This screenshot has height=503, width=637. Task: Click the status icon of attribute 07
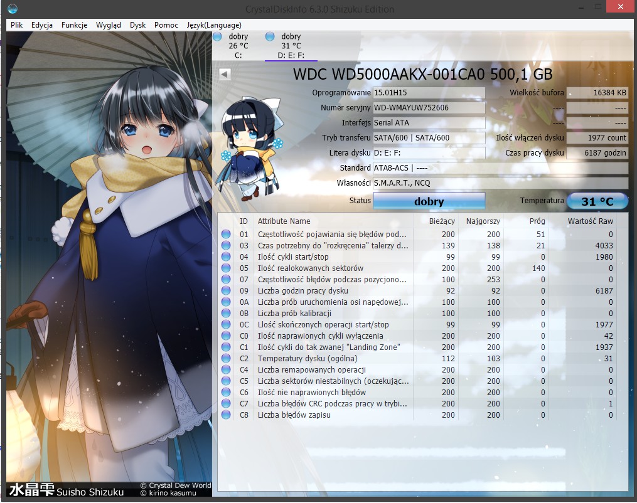[x=226, y=279]
